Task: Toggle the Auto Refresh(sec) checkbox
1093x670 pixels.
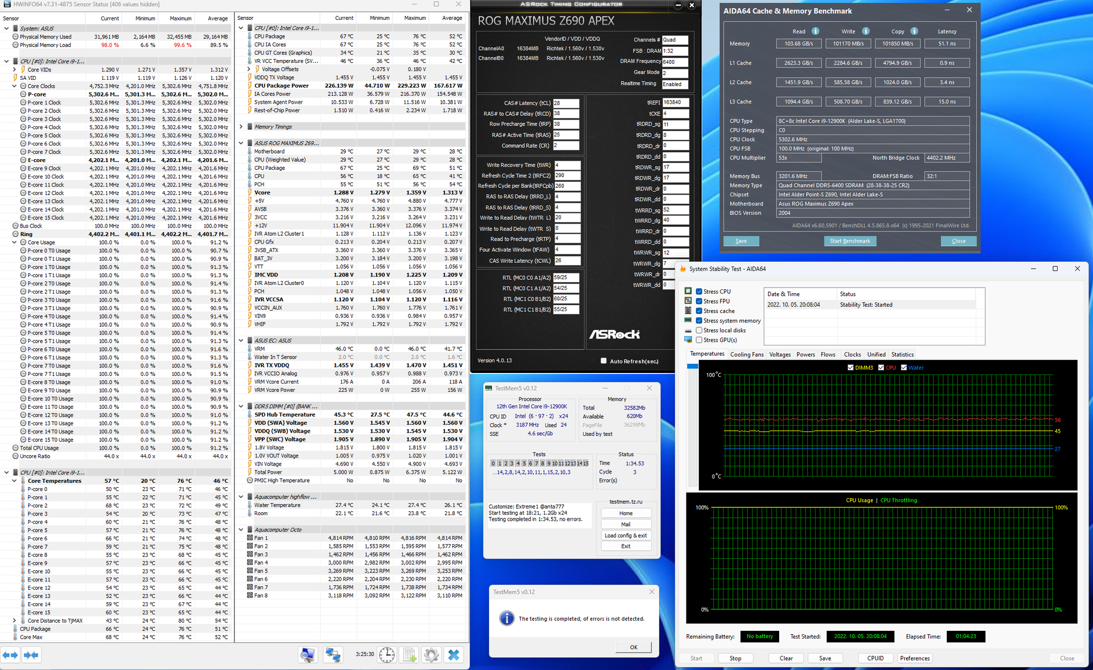Action: [603, 361]
